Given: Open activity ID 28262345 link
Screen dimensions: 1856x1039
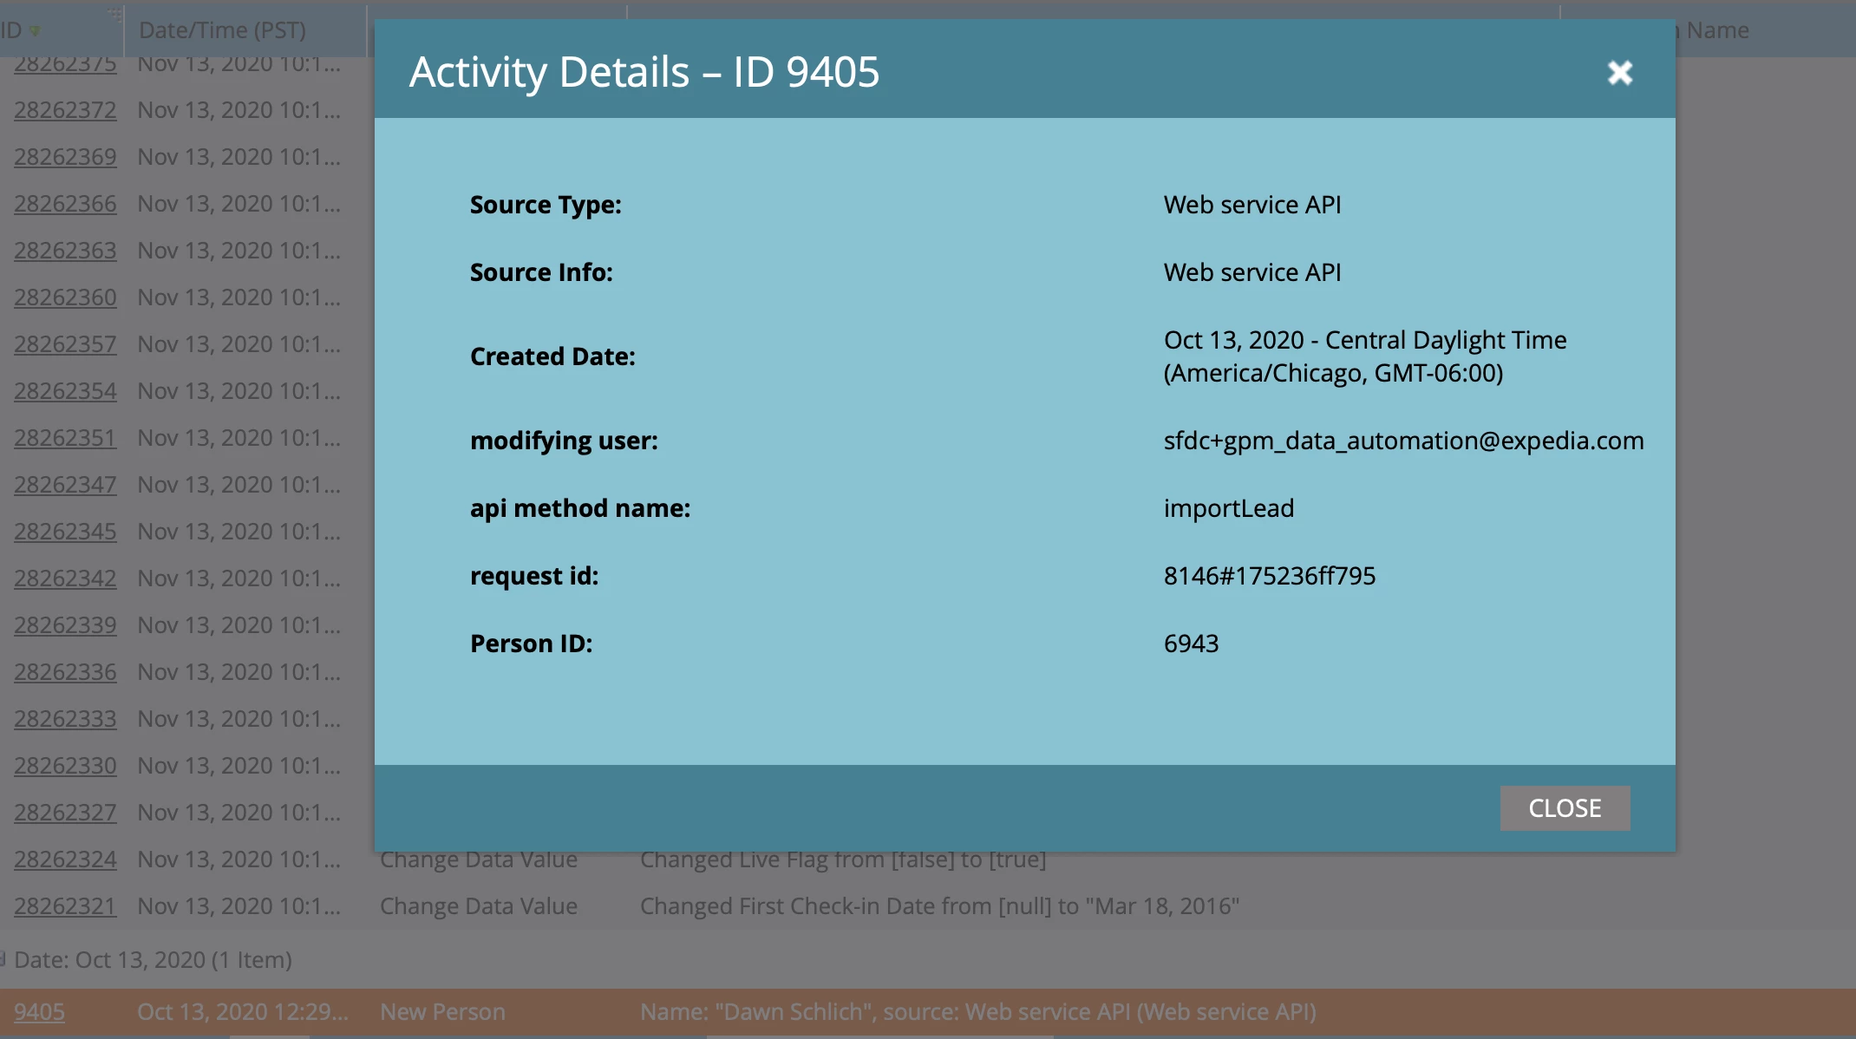Looking at the screenshot, I should (x=65, y=532).
